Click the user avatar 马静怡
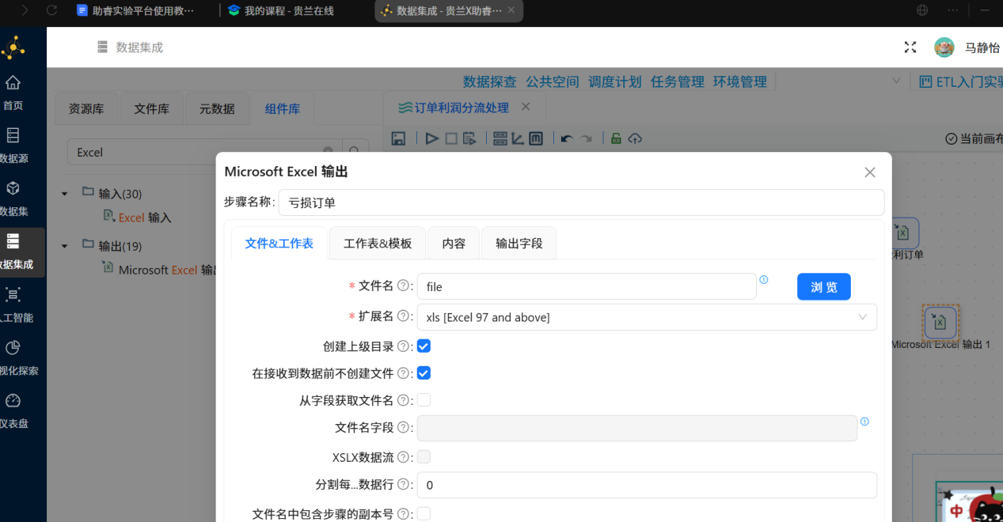Screen dimensions: 1003x522 944,47
